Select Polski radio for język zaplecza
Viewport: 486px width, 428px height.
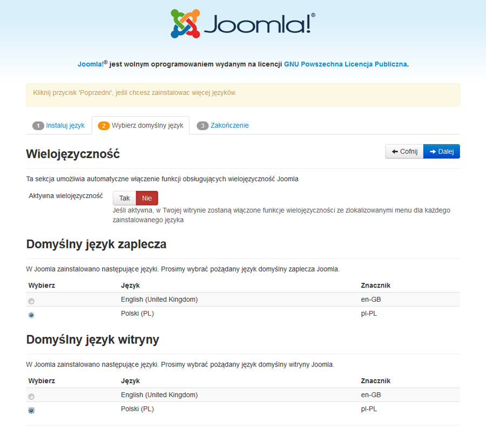click(x=31, y=315)
